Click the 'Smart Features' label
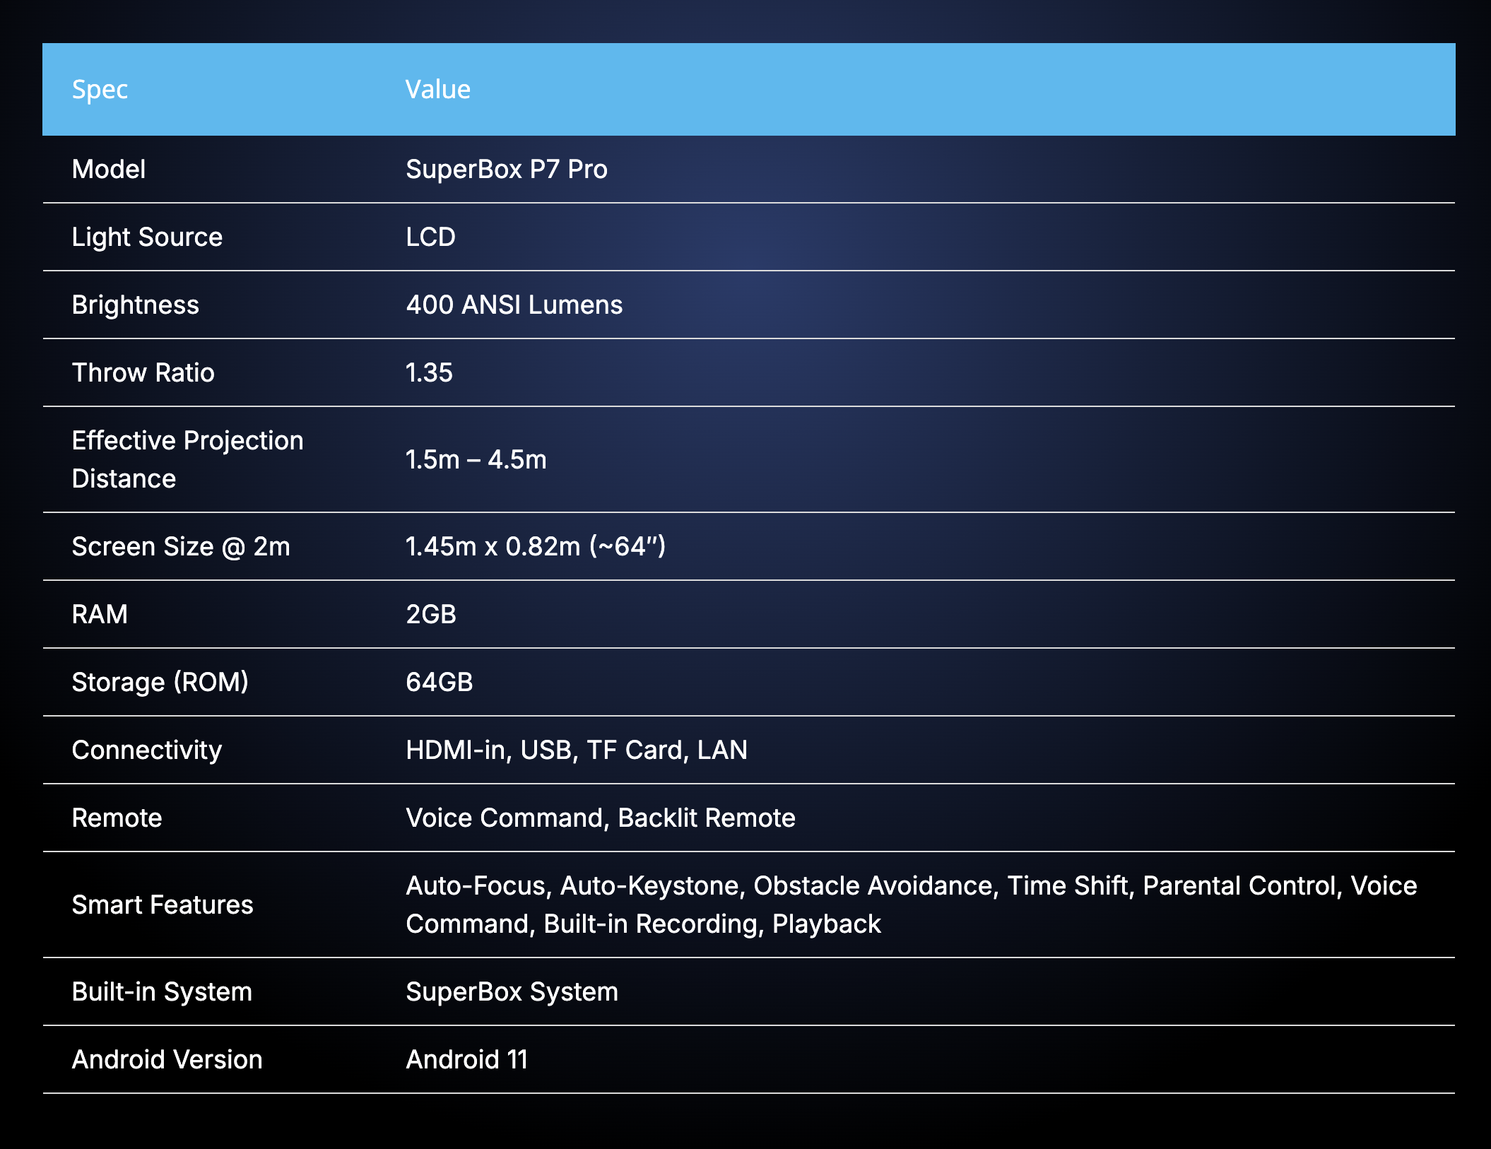 click(163, 905)
